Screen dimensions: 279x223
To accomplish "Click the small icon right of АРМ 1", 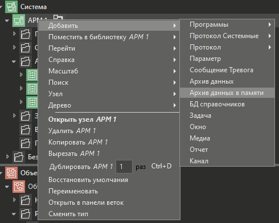I will click(x=58, y=18).
